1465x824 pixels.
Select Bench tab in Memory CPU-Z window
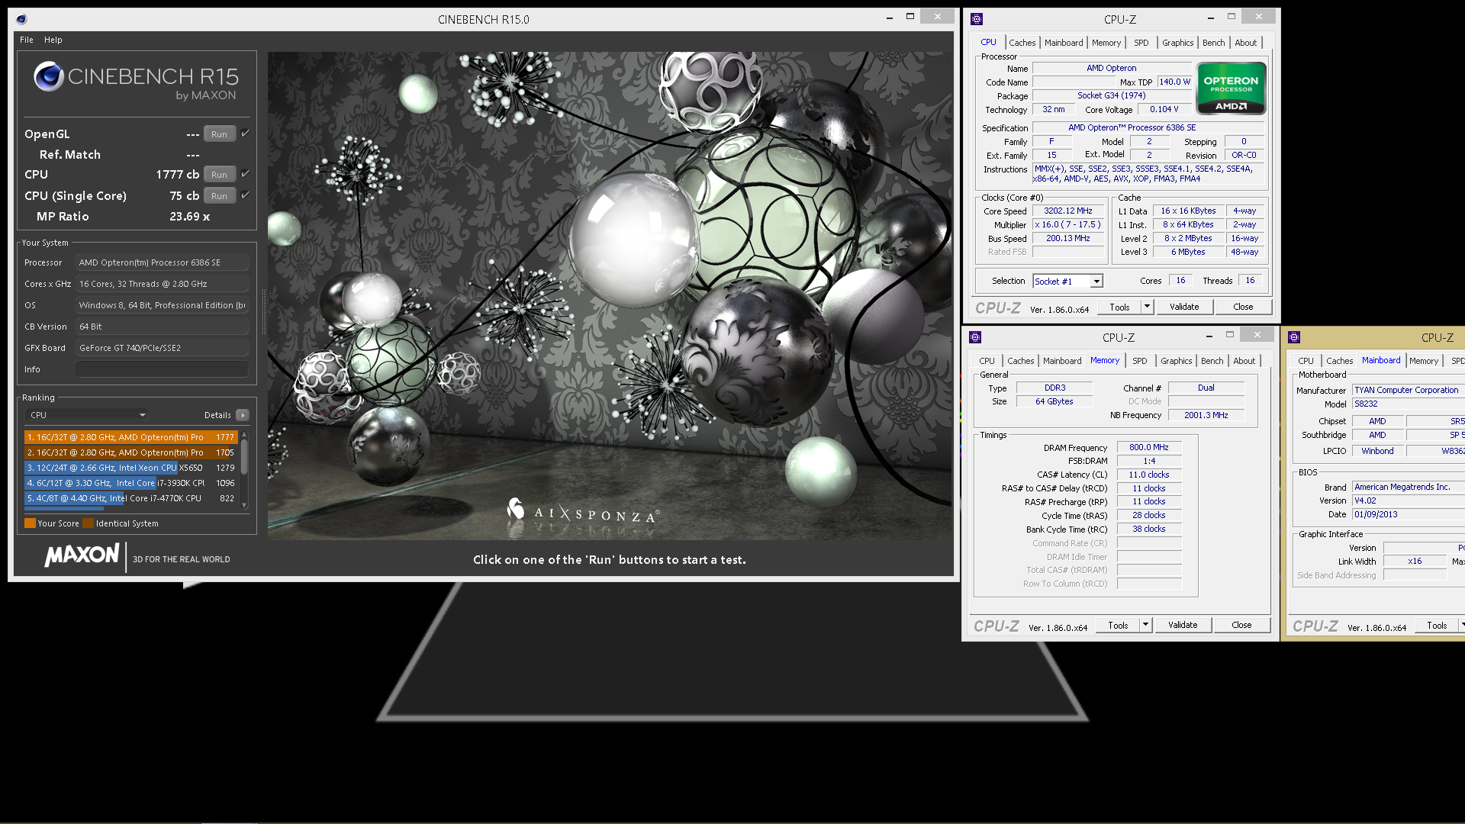1212,361
